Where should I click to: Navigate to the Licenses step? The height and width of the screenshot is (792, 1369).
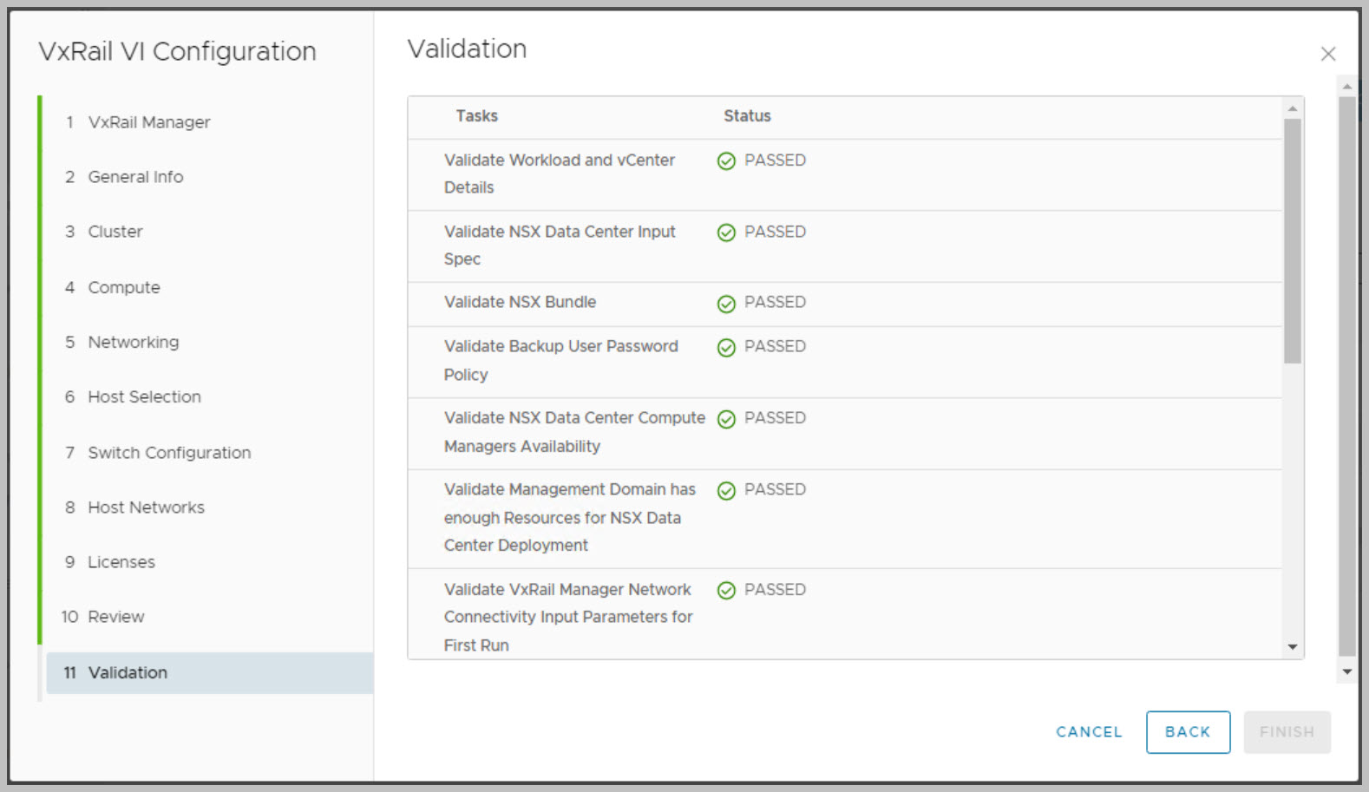[x=121, y=562]
